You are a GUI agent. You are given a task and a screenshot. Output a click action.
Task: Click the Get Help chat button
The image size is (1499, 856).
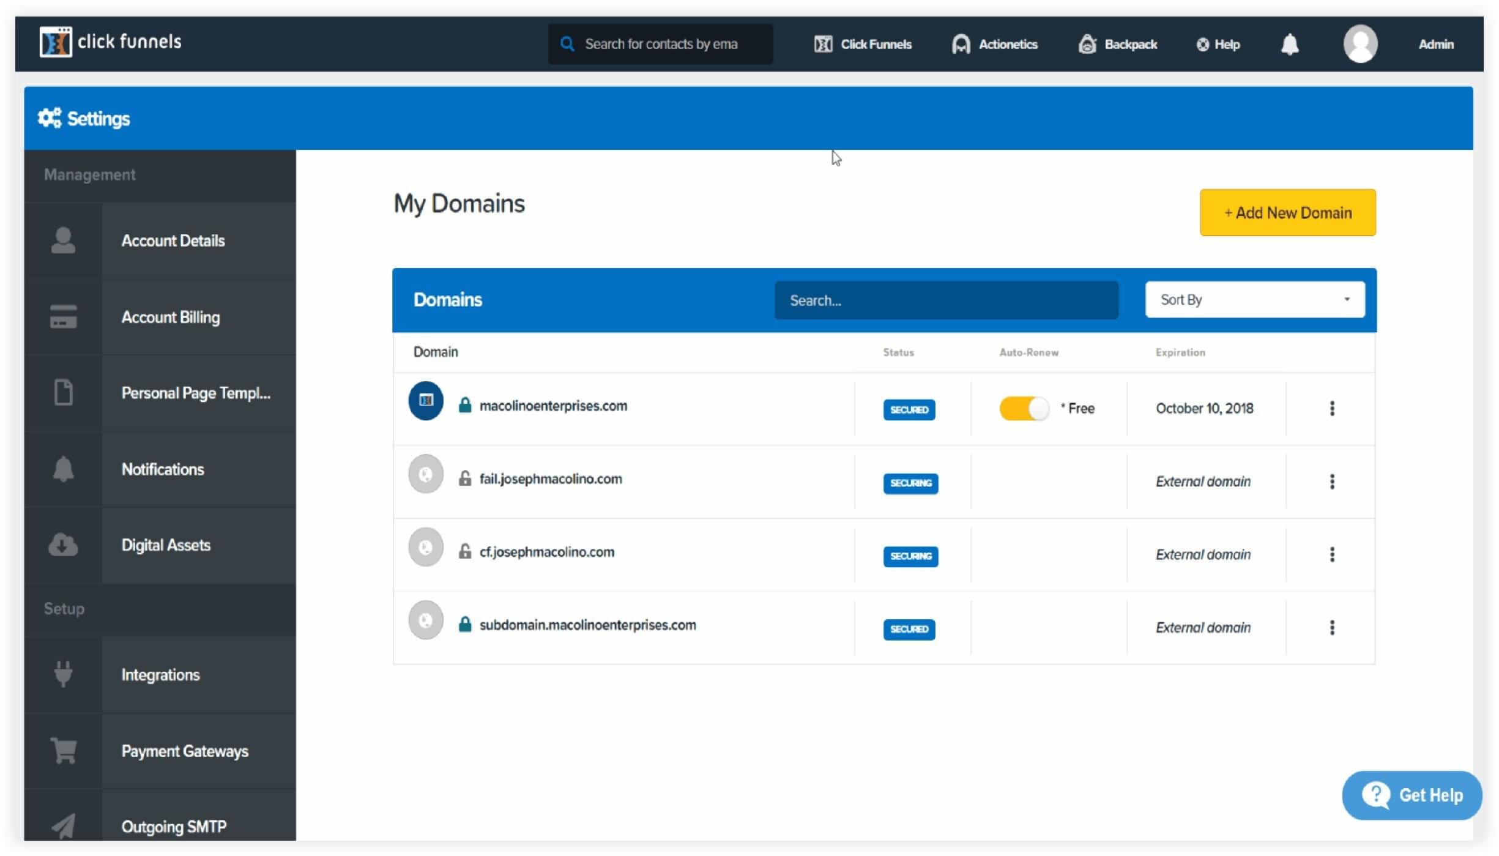(1412, 795)
